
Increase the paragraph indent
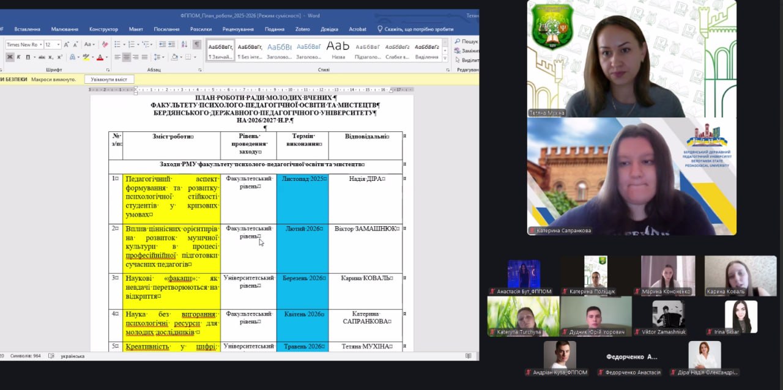click(x=171, y=44)
